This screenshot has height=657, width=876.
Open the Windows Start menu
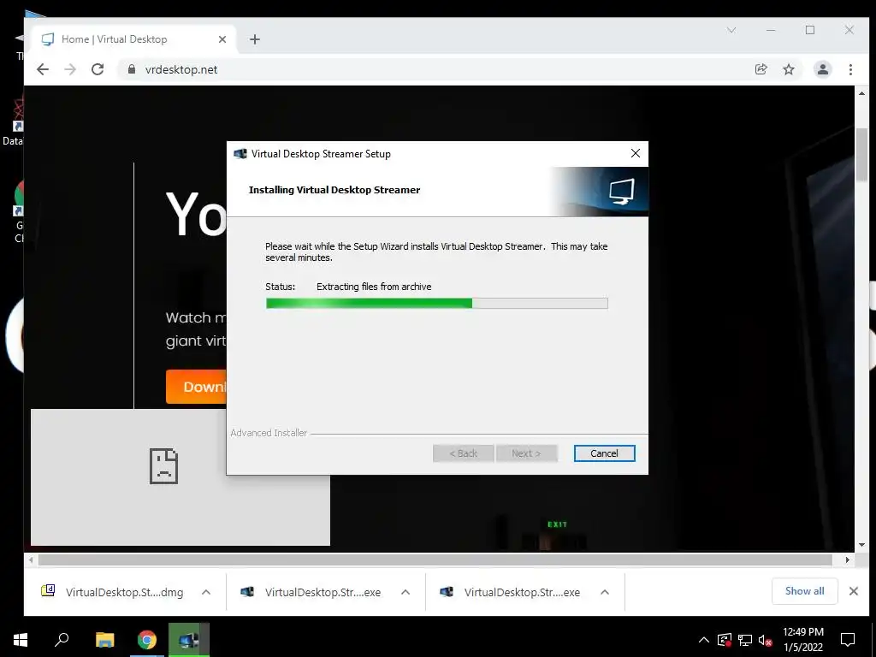pyautogui.click(x=21, y=640)
